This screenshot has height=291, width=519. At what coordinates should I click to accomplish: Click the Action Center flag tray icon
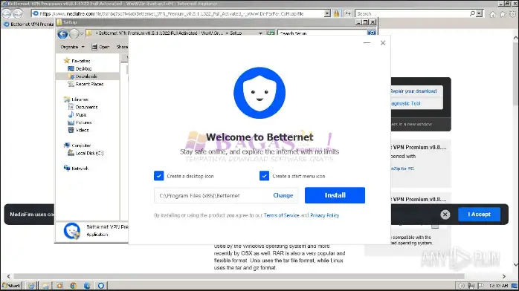(480, 286)
